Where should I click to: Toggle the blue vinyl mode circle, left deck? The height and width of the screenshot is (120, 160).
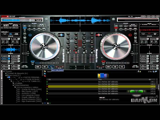coord(30,35)
